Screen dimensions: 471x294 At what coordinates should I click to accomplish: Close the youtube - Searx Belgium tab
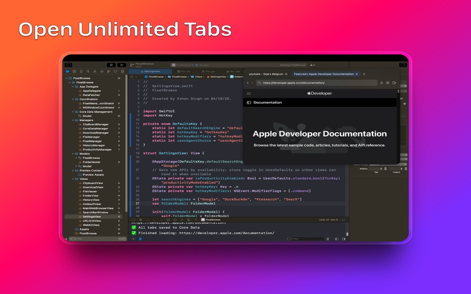click(x=286, y=74)
